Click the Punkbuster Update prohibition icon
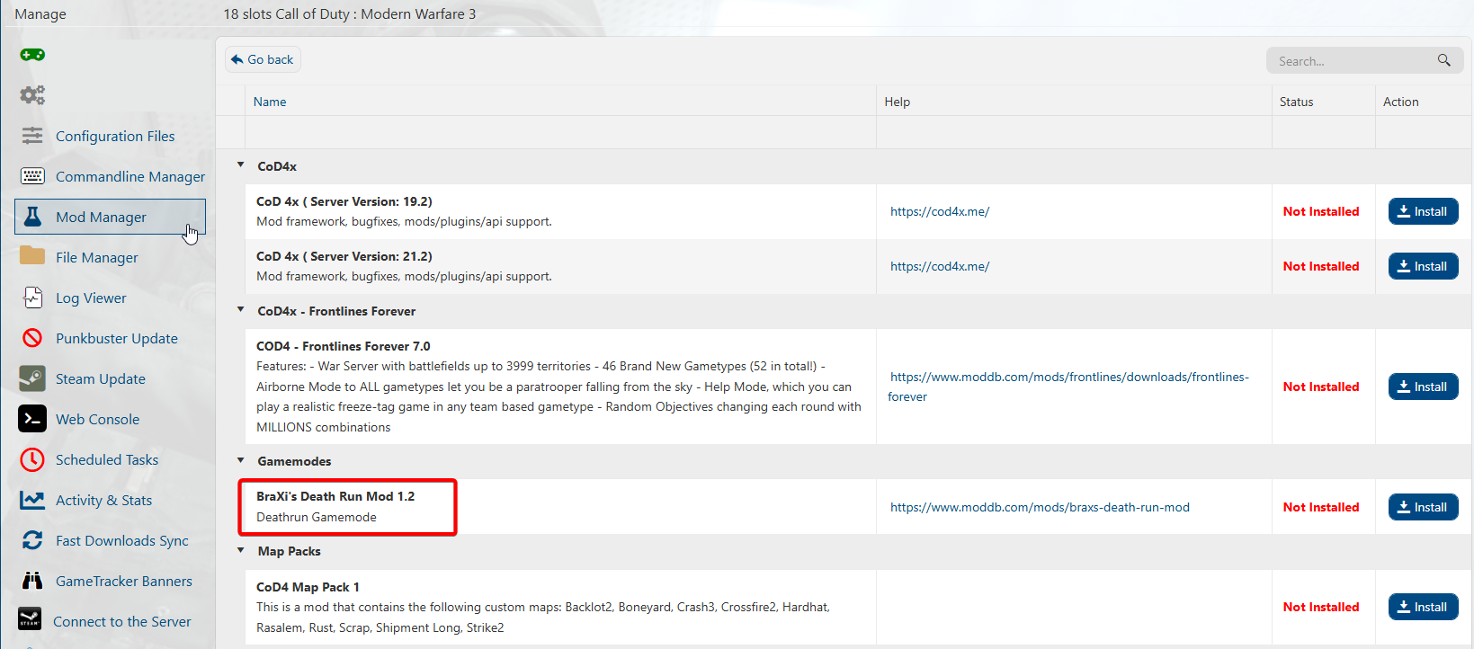Viewport: 1474px width, 649px height. click(x=32, y=338)
